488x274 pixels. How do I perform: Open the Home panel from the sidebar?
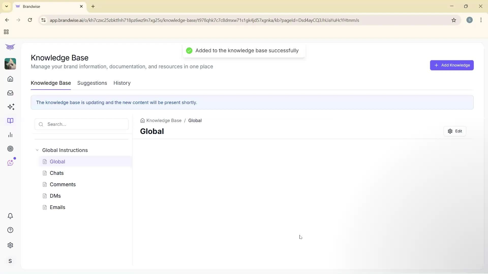point(10,79)
